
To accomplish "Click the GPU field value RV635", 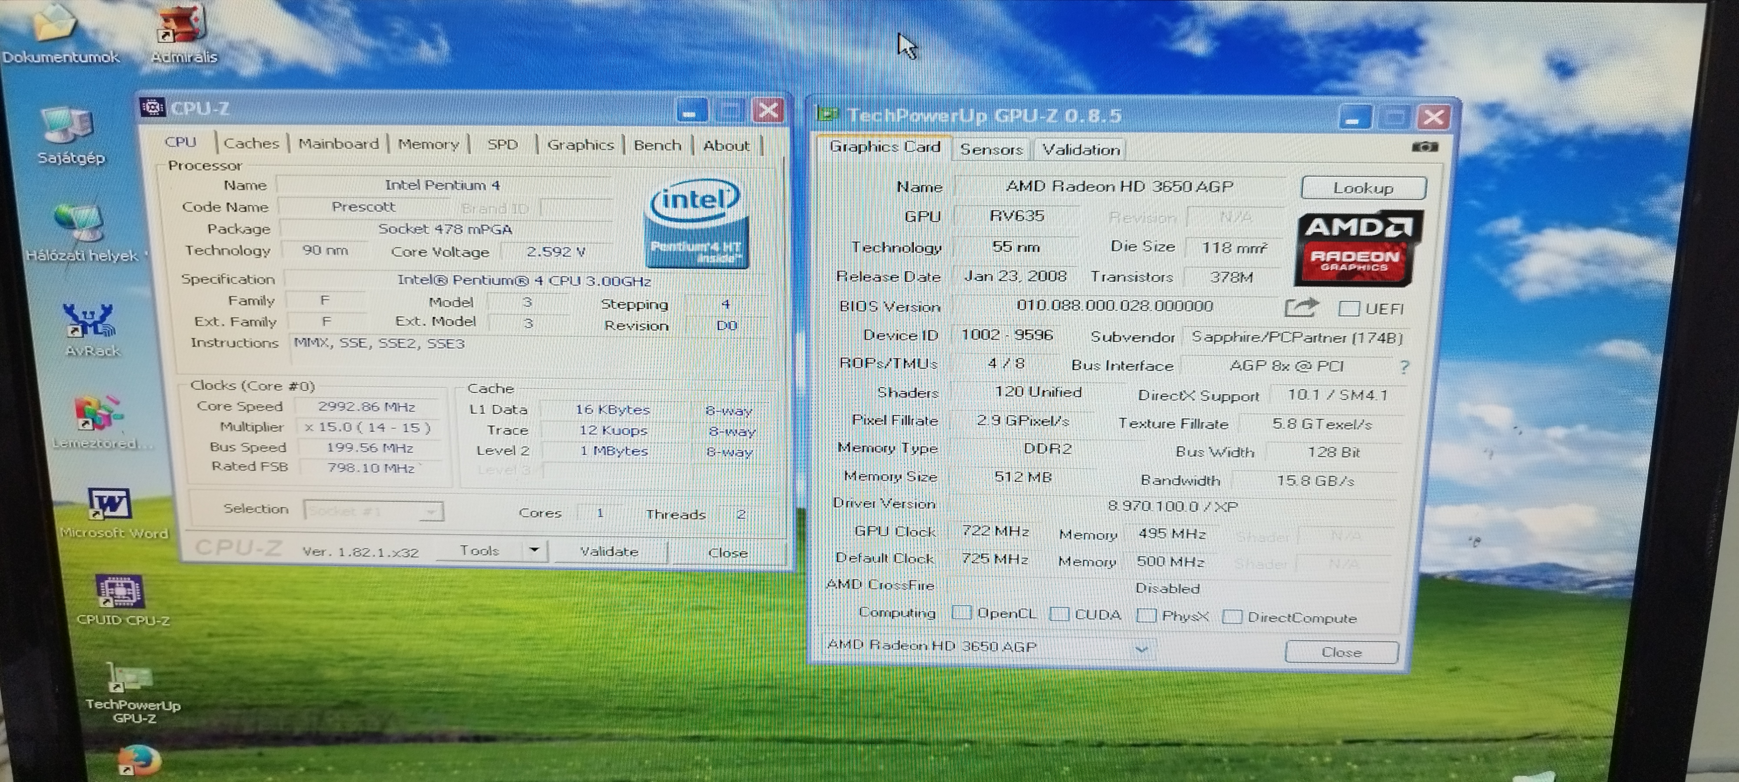I will pyautogui.click(x=1017, y=216).
